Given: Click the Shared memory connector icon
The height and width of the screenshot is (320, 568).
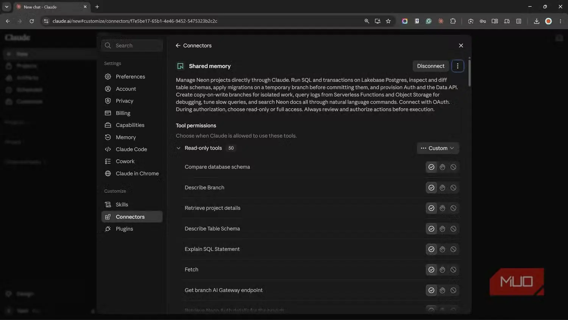Looking at the screenshot, I should (180, 66).
